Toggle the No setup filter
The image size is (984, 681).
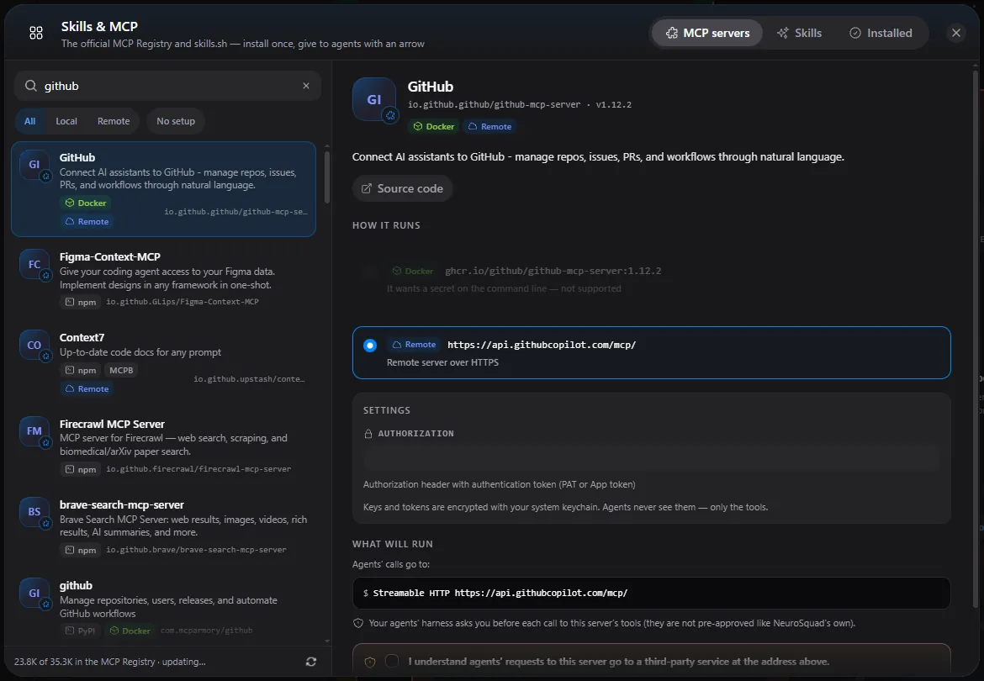coord(176,121)
